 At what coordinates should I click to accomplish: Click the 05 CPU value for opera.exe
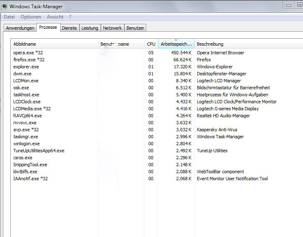point(151,53)
